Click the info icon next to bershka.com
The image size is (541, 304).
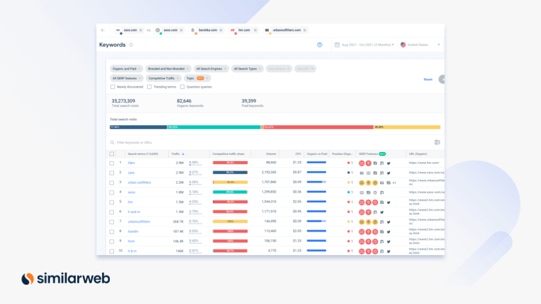click(x=221, y=30)
